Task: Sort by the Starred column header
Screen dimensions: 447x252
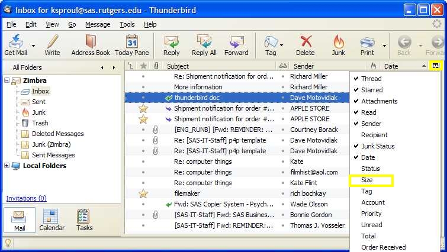Action: pyautogui.click(x=143, y=66)
